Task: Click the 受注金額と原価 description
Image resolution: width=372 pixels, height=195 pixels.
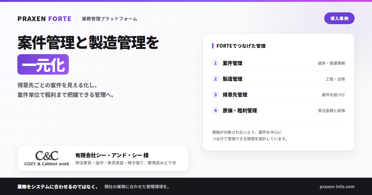Action: click(331, 110)
